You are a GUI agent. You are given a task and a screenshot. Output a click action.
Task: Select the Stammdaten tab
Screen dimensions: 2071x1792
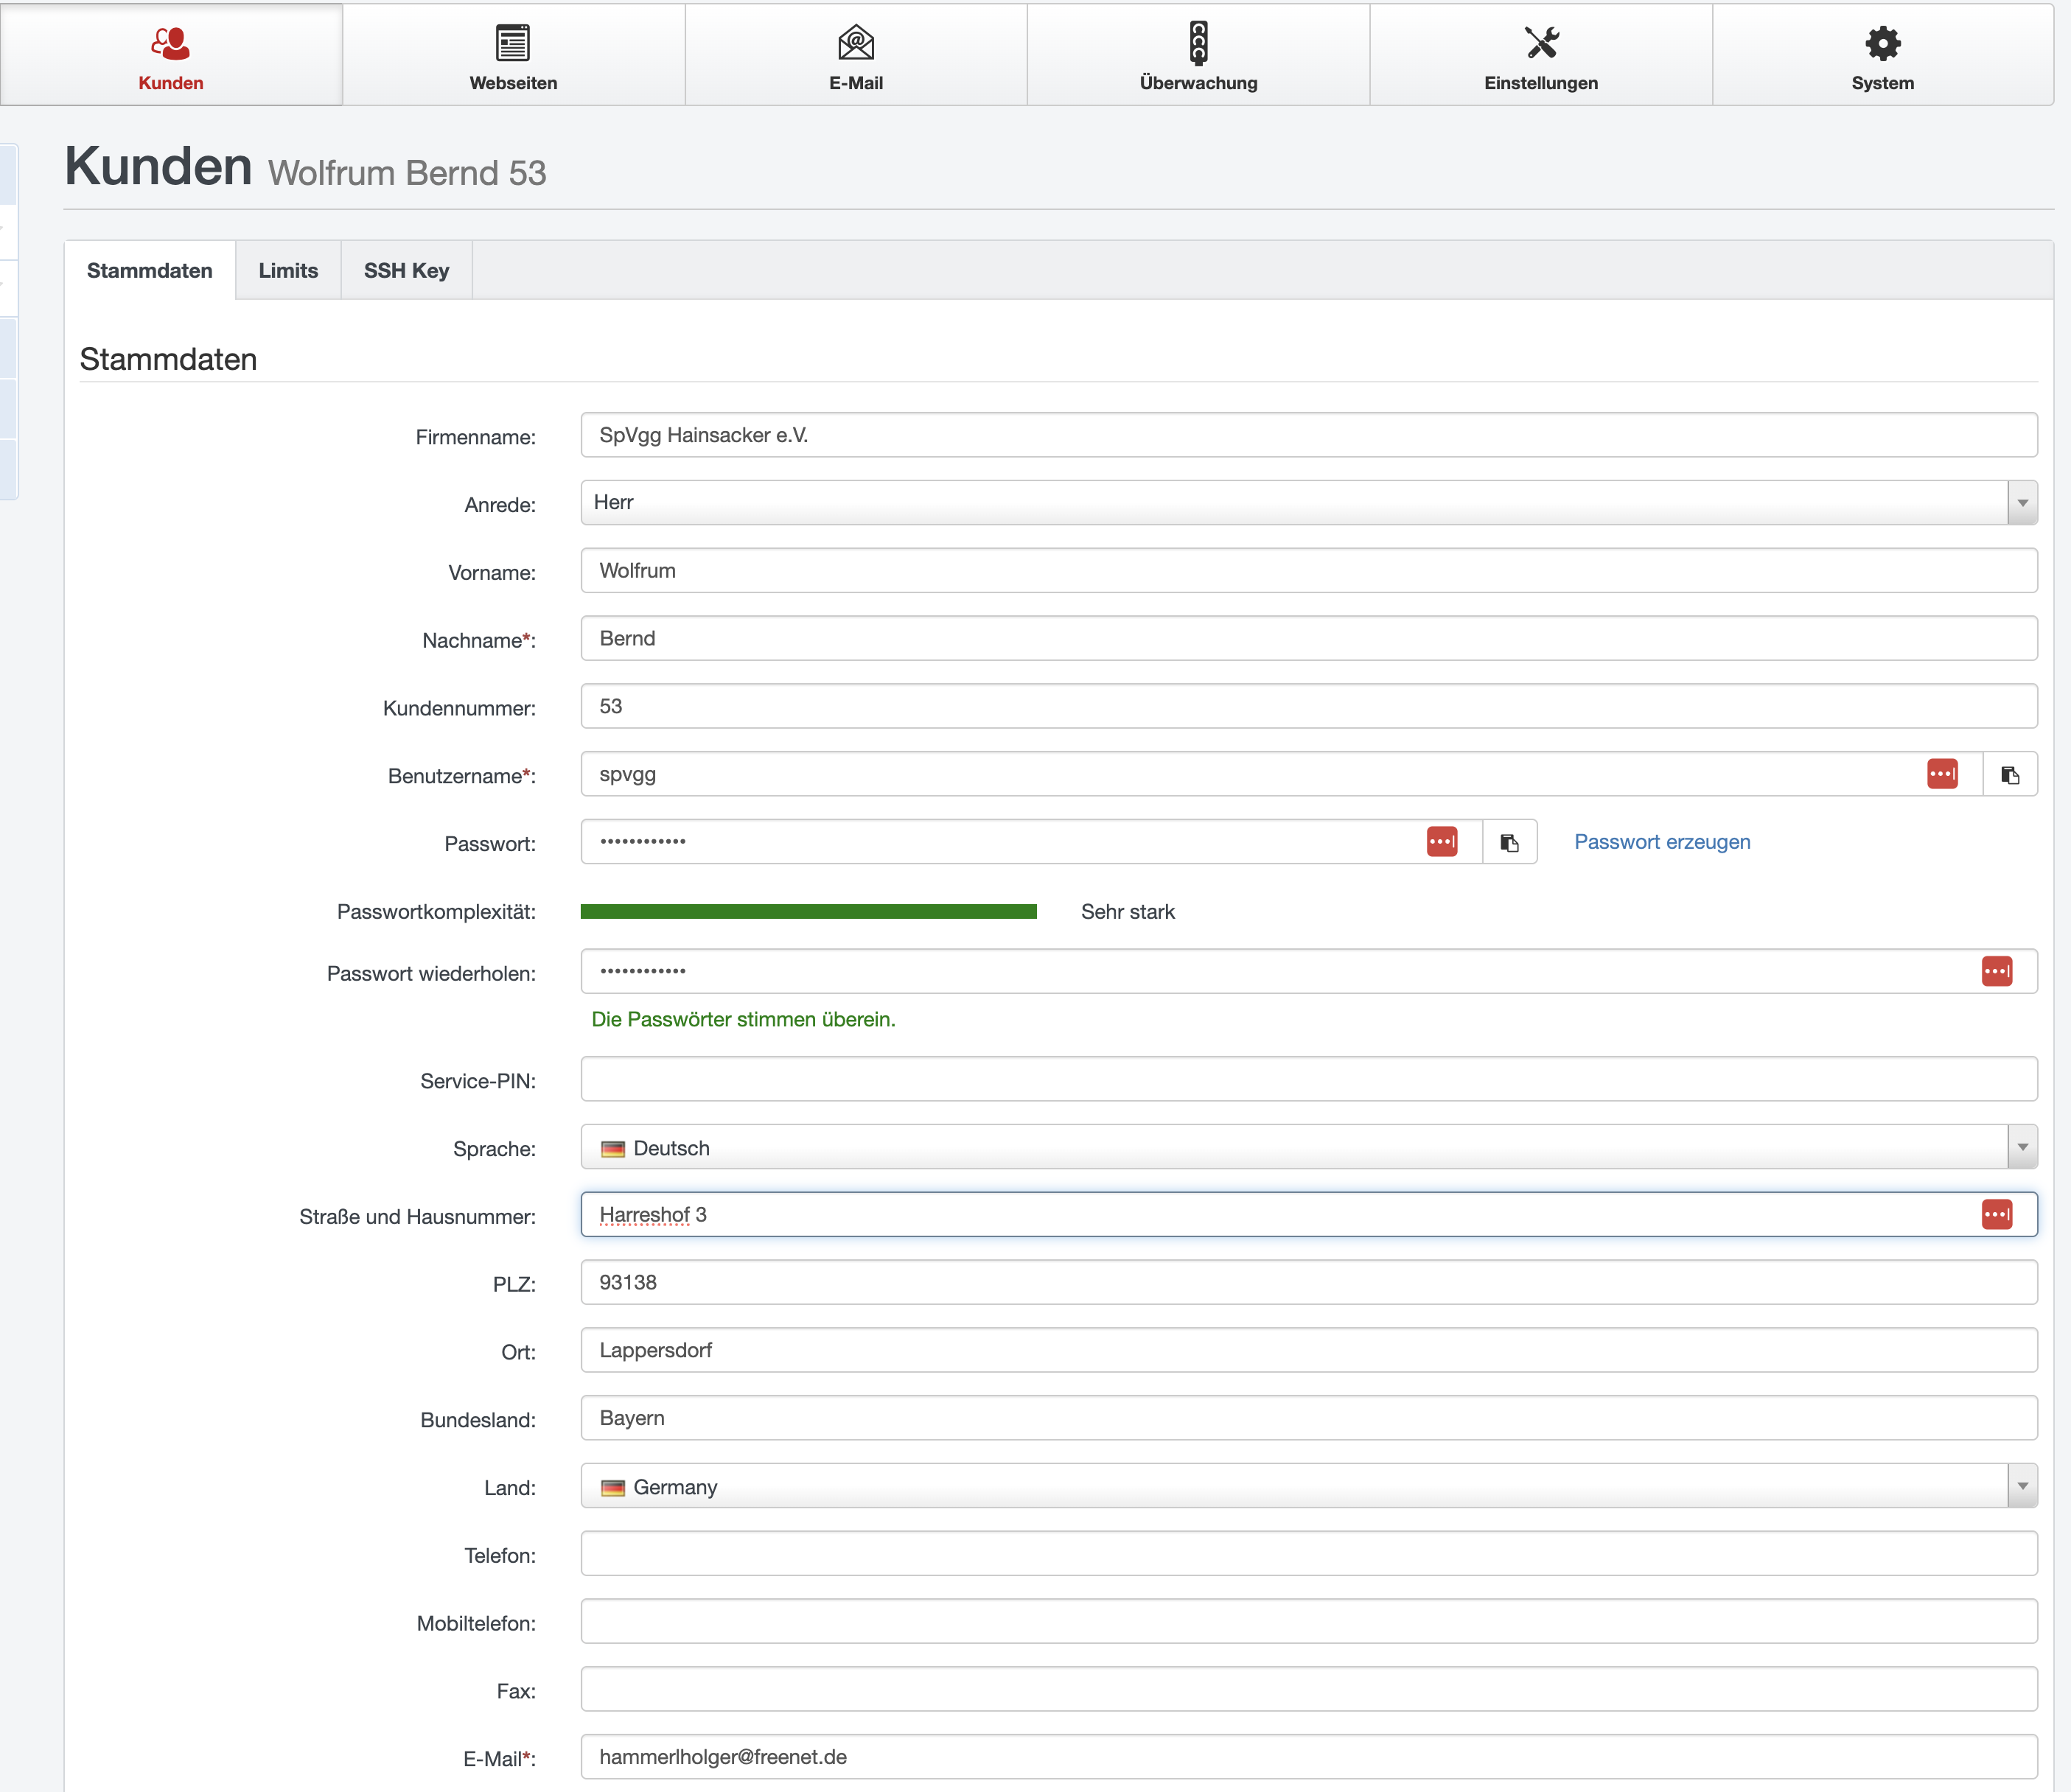[150, 271]
